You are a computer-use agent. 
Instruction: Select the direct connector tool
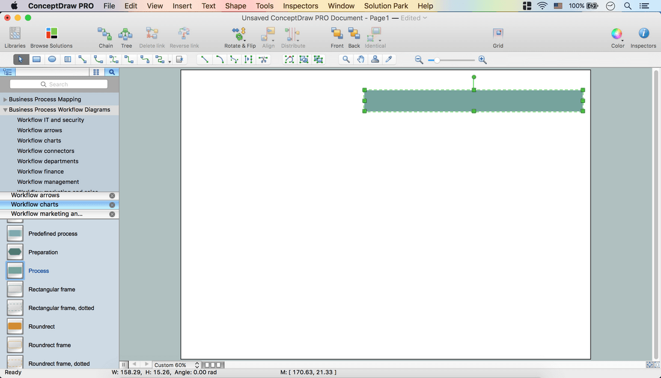[83, 59]
